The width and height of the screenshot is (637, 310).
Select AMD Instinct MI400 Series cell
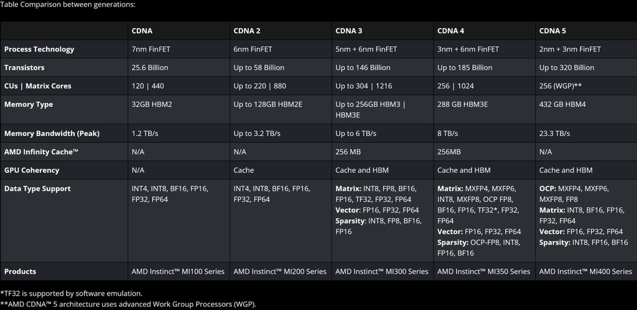[585, 271]
